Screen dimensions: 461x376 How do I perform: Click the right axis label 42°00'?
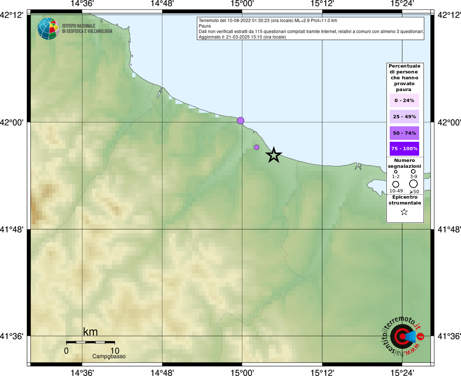449,122
